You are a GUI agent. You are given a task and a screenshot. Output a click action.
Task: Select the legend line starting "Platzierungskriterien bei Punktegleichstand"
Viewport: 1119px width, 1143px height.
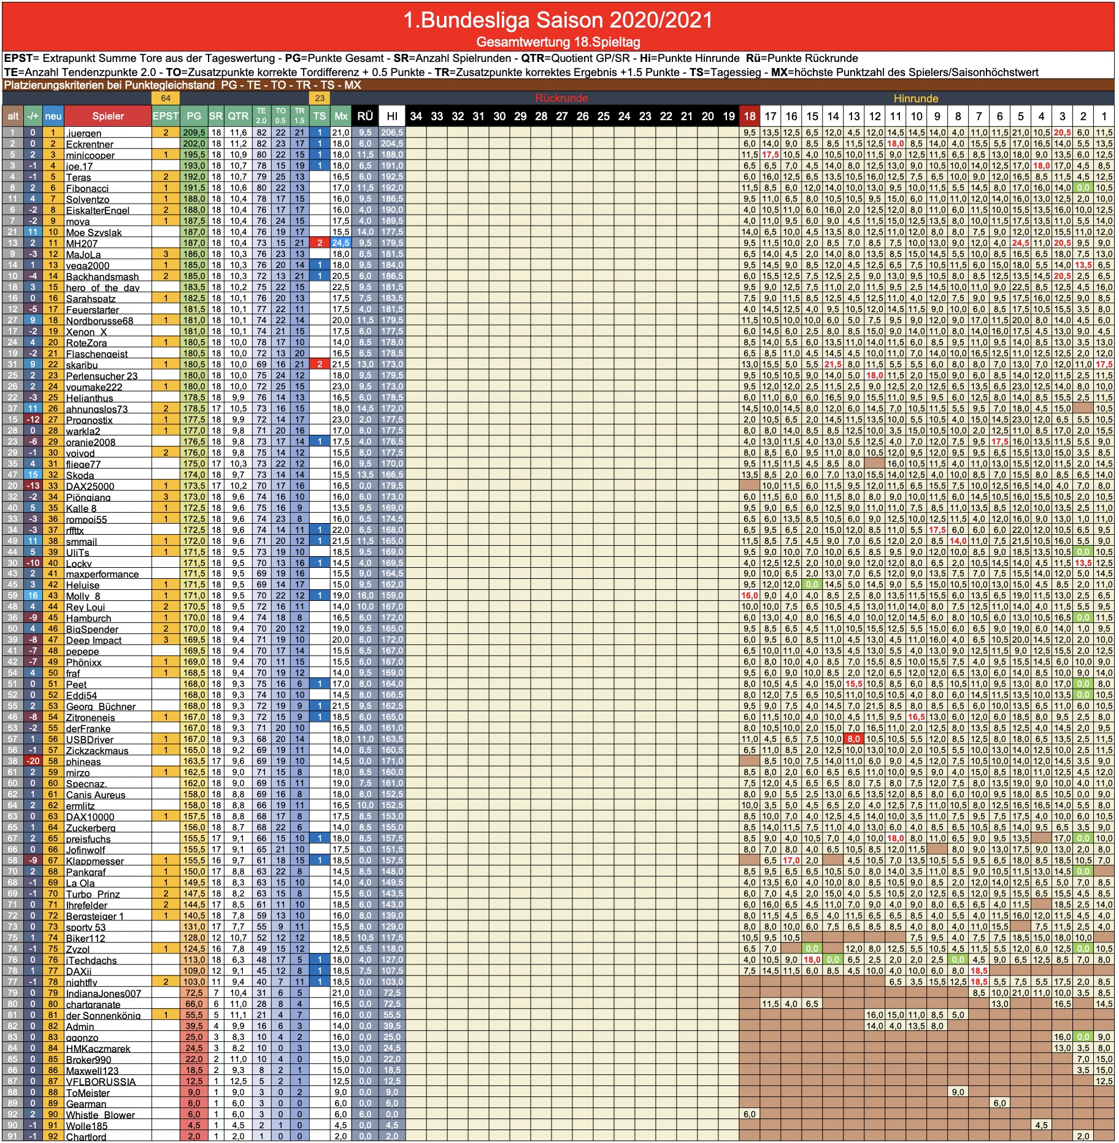point(182,85)
